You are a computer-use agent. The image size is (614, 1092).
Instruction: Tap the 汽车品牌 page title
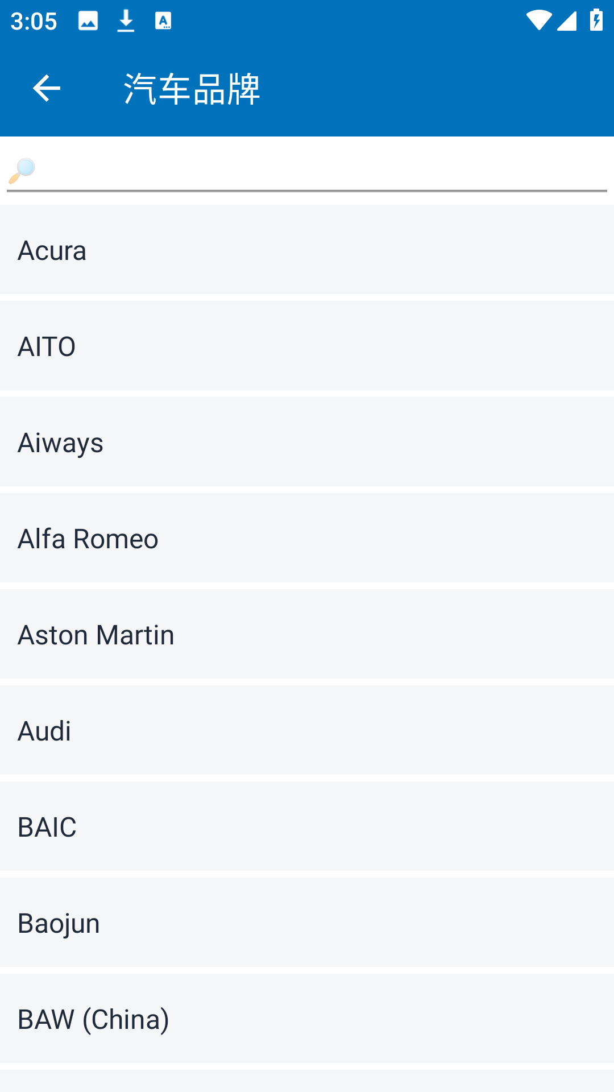(192, 89)
